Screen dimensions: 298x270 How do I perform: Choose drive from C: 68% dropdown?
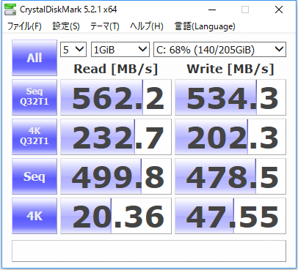[x=219, y=50]
